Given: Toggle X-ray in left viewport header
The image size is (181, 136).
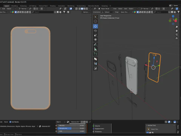Looking at the screenshot, I should pyautogui.click(x=77, y=9).
